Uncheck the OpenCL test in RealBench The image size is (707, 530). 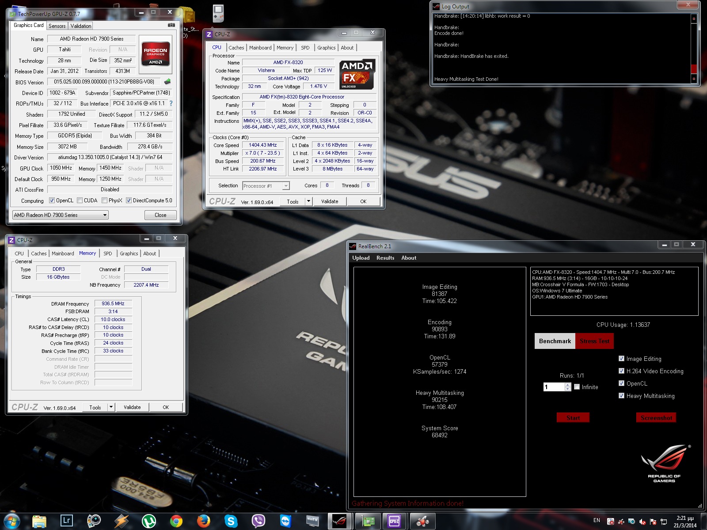(621, 383)
